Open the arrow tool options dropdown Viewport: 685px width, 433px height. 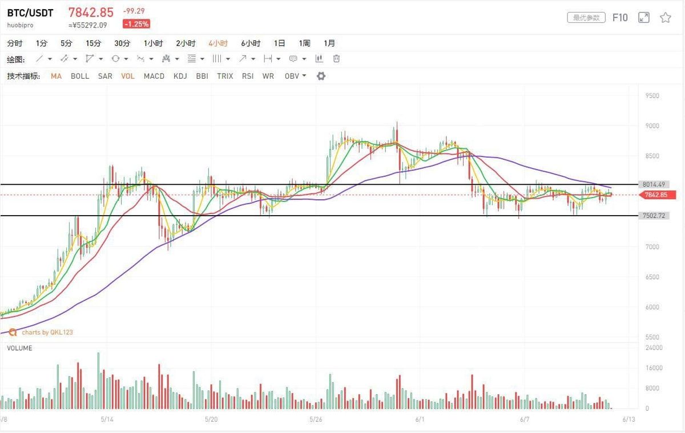(253, 58)
